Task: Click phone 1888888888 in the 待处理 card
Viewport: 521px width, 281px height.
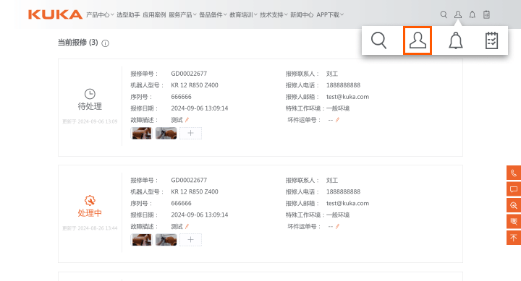Action: [343, 85]
